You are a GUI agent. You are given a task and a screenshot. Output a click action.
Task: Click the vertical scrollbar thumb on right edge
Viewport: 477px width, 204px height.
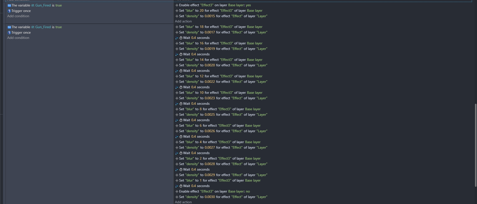476,145
